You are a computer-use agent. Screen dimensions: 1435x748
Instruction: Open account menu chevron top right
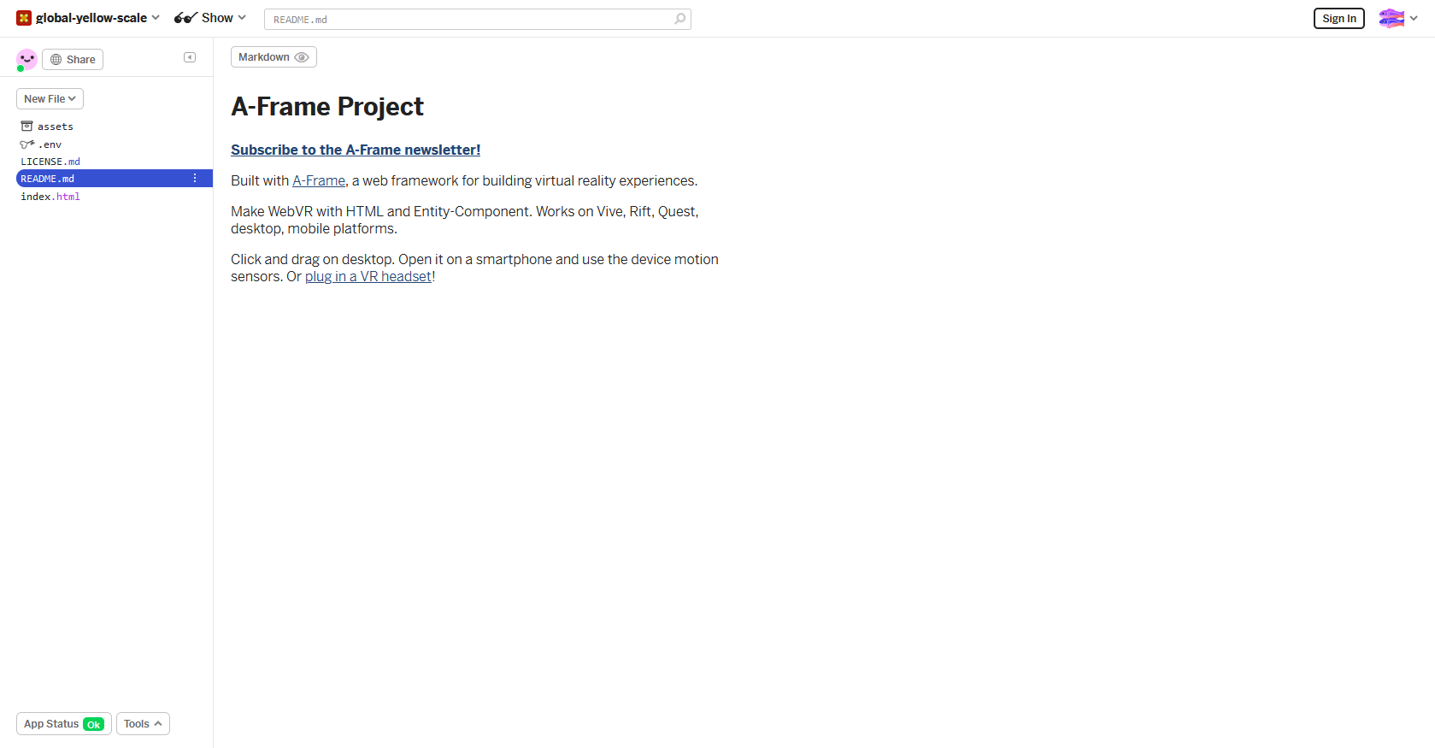point(1414,18)
